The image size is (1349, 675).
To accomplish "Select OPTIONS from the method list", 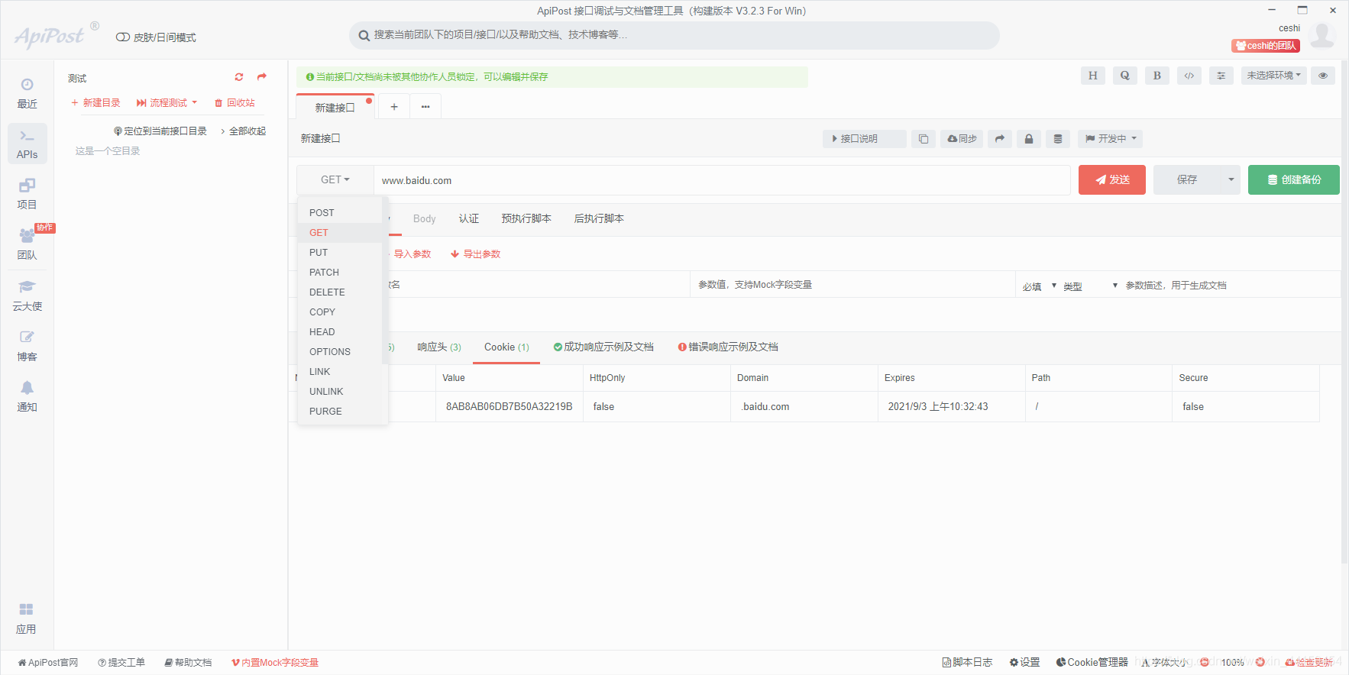I will [340, 352].
